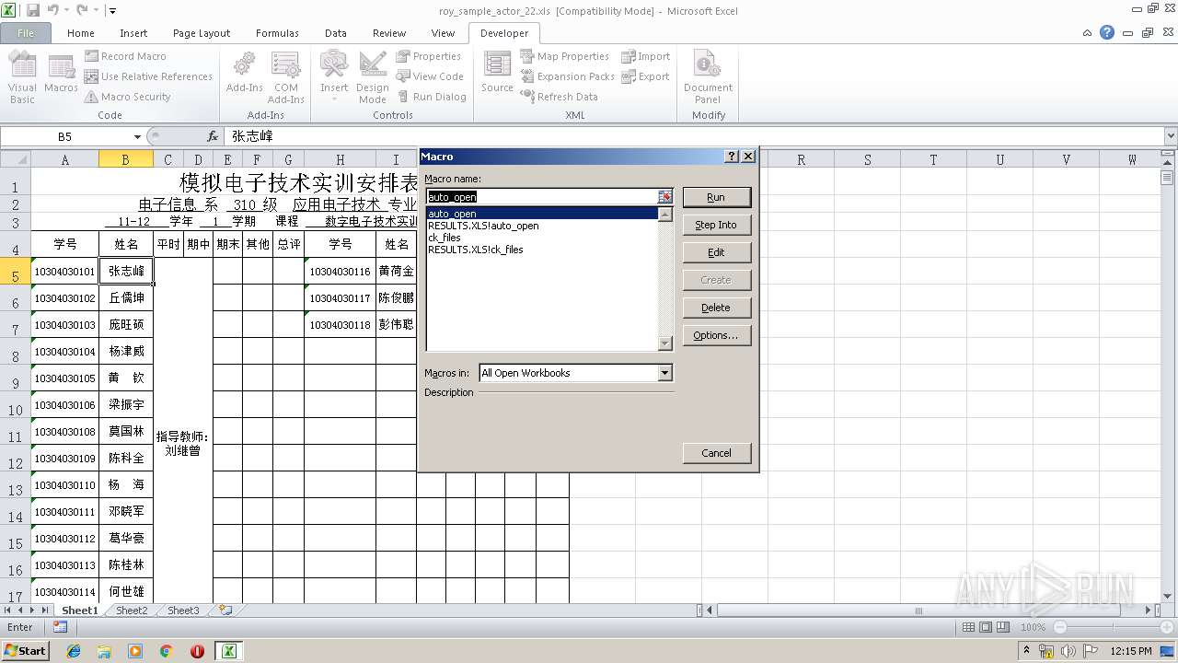Viewport: 1178px width, 663px height.
Task: Click the Macro dialog help button
Action: coord(732,157)
